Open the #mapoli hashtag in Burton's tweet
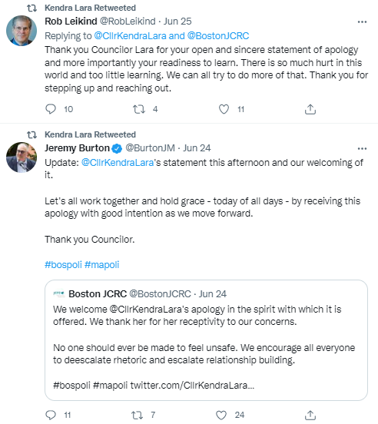This screenshot has width=378, height=424. [101, 264]
